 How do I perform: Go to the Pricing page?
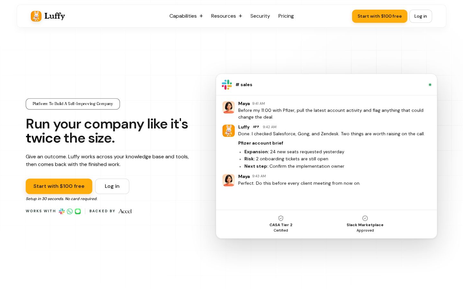286,16
